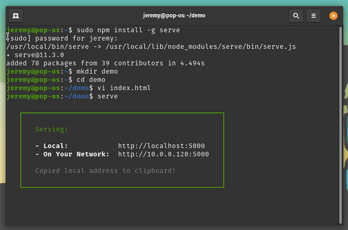Click the sudo npm install -g serve command

pyautogui.click(x=128, y=30)
